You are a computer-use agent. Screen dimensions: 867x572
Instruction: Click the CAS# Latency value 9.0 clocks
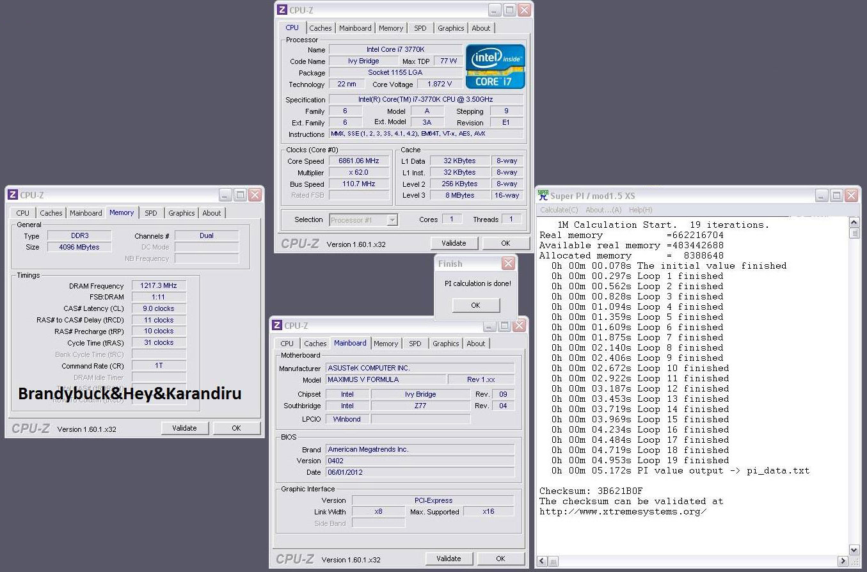pos(159,308)
